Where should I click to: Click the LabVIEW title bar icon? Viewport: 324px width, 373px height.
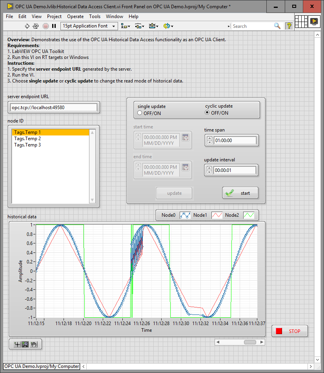pos(10,6)
